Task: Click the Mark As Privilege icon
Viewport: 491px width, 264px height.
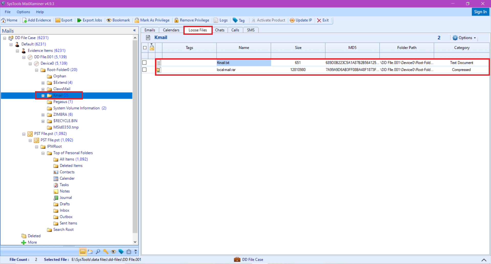Action: tap(152, 20)
